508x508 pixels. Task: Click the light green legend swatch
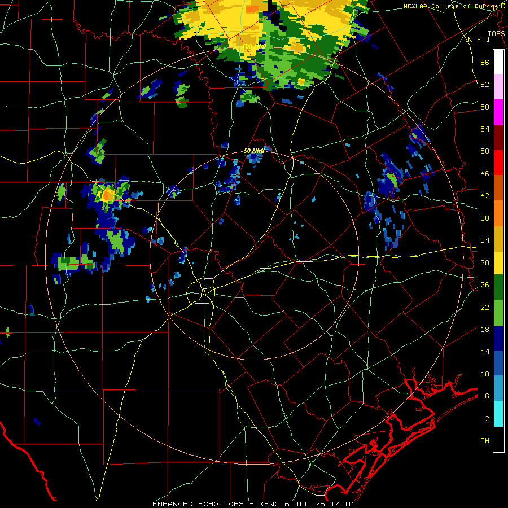(x=498, y=313)
